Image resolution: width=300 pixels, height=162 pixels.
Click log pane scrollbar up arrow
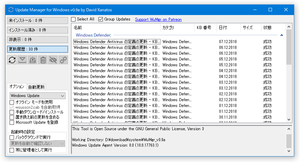coord(289,129)
